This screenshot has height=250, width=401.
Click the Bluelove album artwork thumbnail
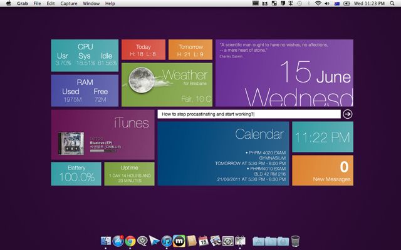71,142
